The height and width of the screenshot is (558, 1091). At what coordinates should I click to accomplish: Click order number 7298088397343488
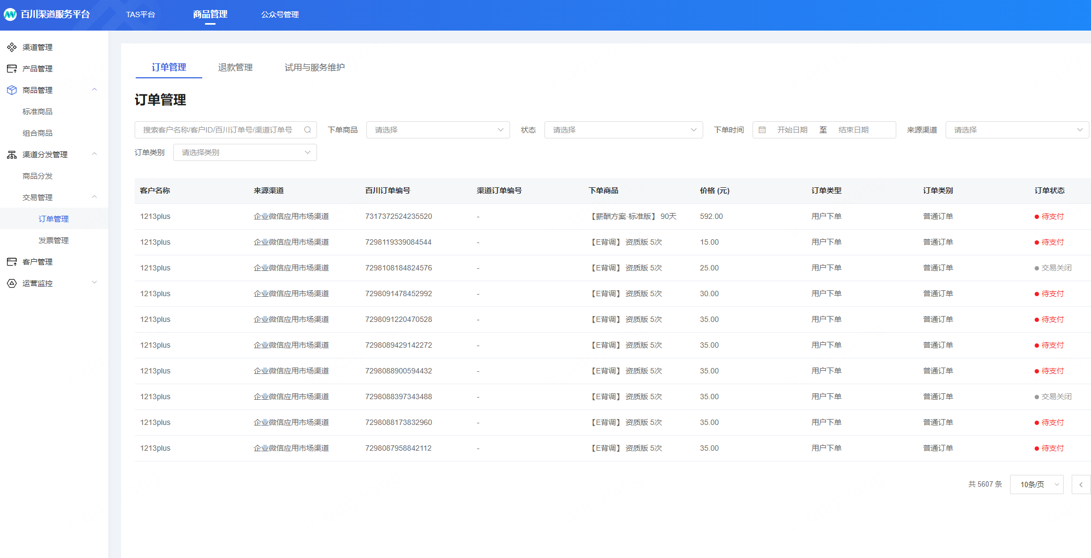point(399,397)
